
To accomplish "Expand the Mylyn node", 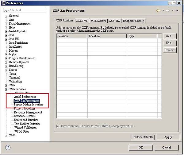I will pyautogui.click(x=6, y=55).
